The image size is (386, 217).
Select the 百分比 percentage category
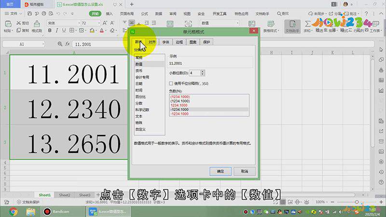(x=149, y=97)
